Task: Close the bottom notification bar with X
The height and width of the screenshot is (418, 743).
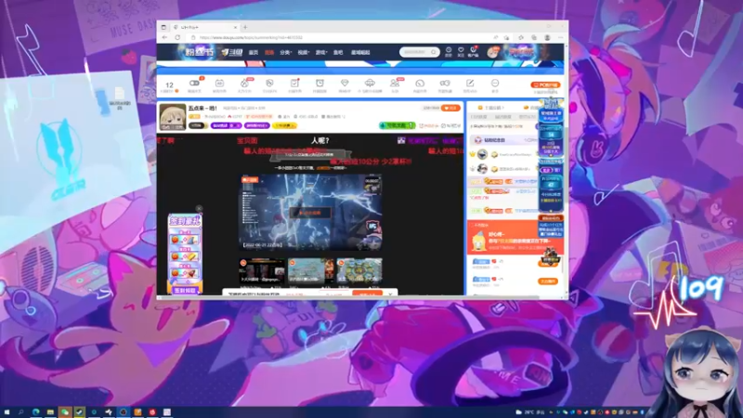Action: 390,294
